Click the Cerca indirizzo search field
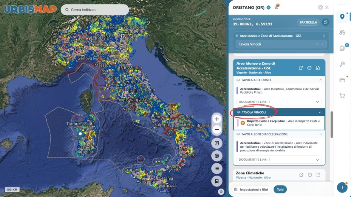 95,10
